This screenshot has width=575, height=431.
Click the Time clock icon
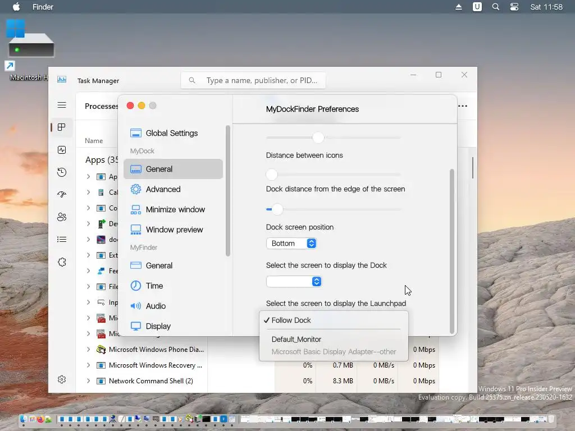[x=136, y=286]
